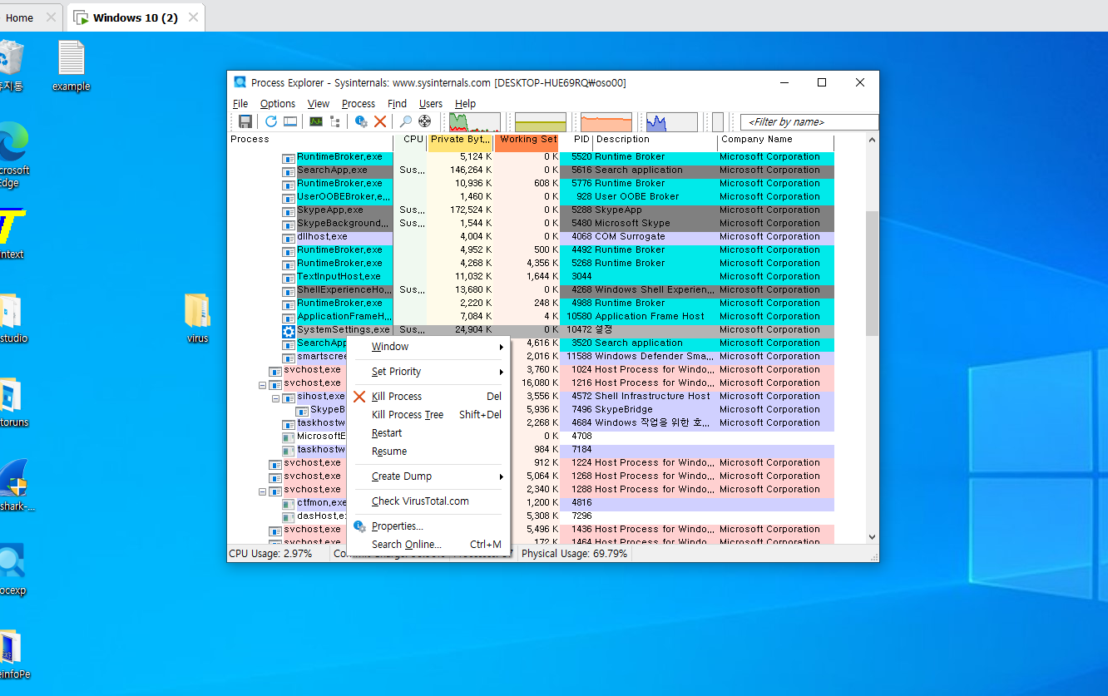1108x696 pixels.
Task: Open the Microsoft Edge desktop shortcut
Action: [12, 155]
